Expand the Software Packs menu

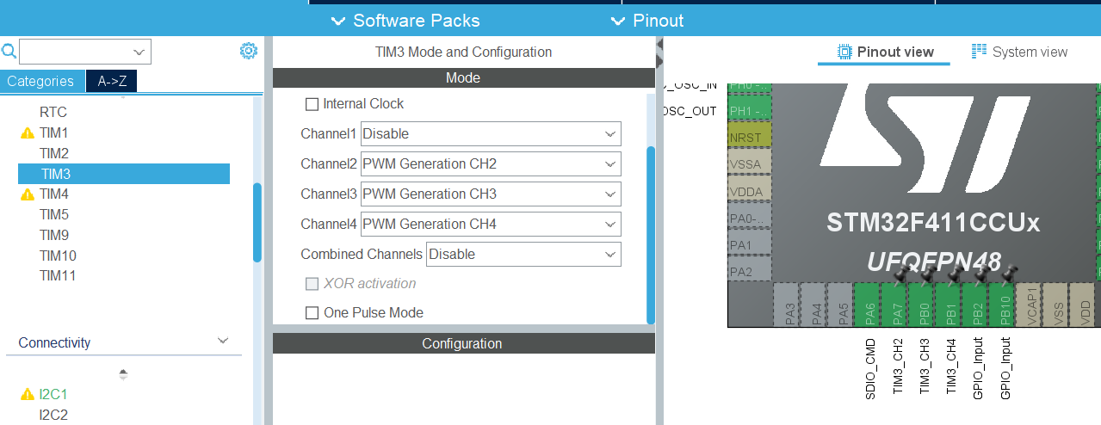pos(405,21)
